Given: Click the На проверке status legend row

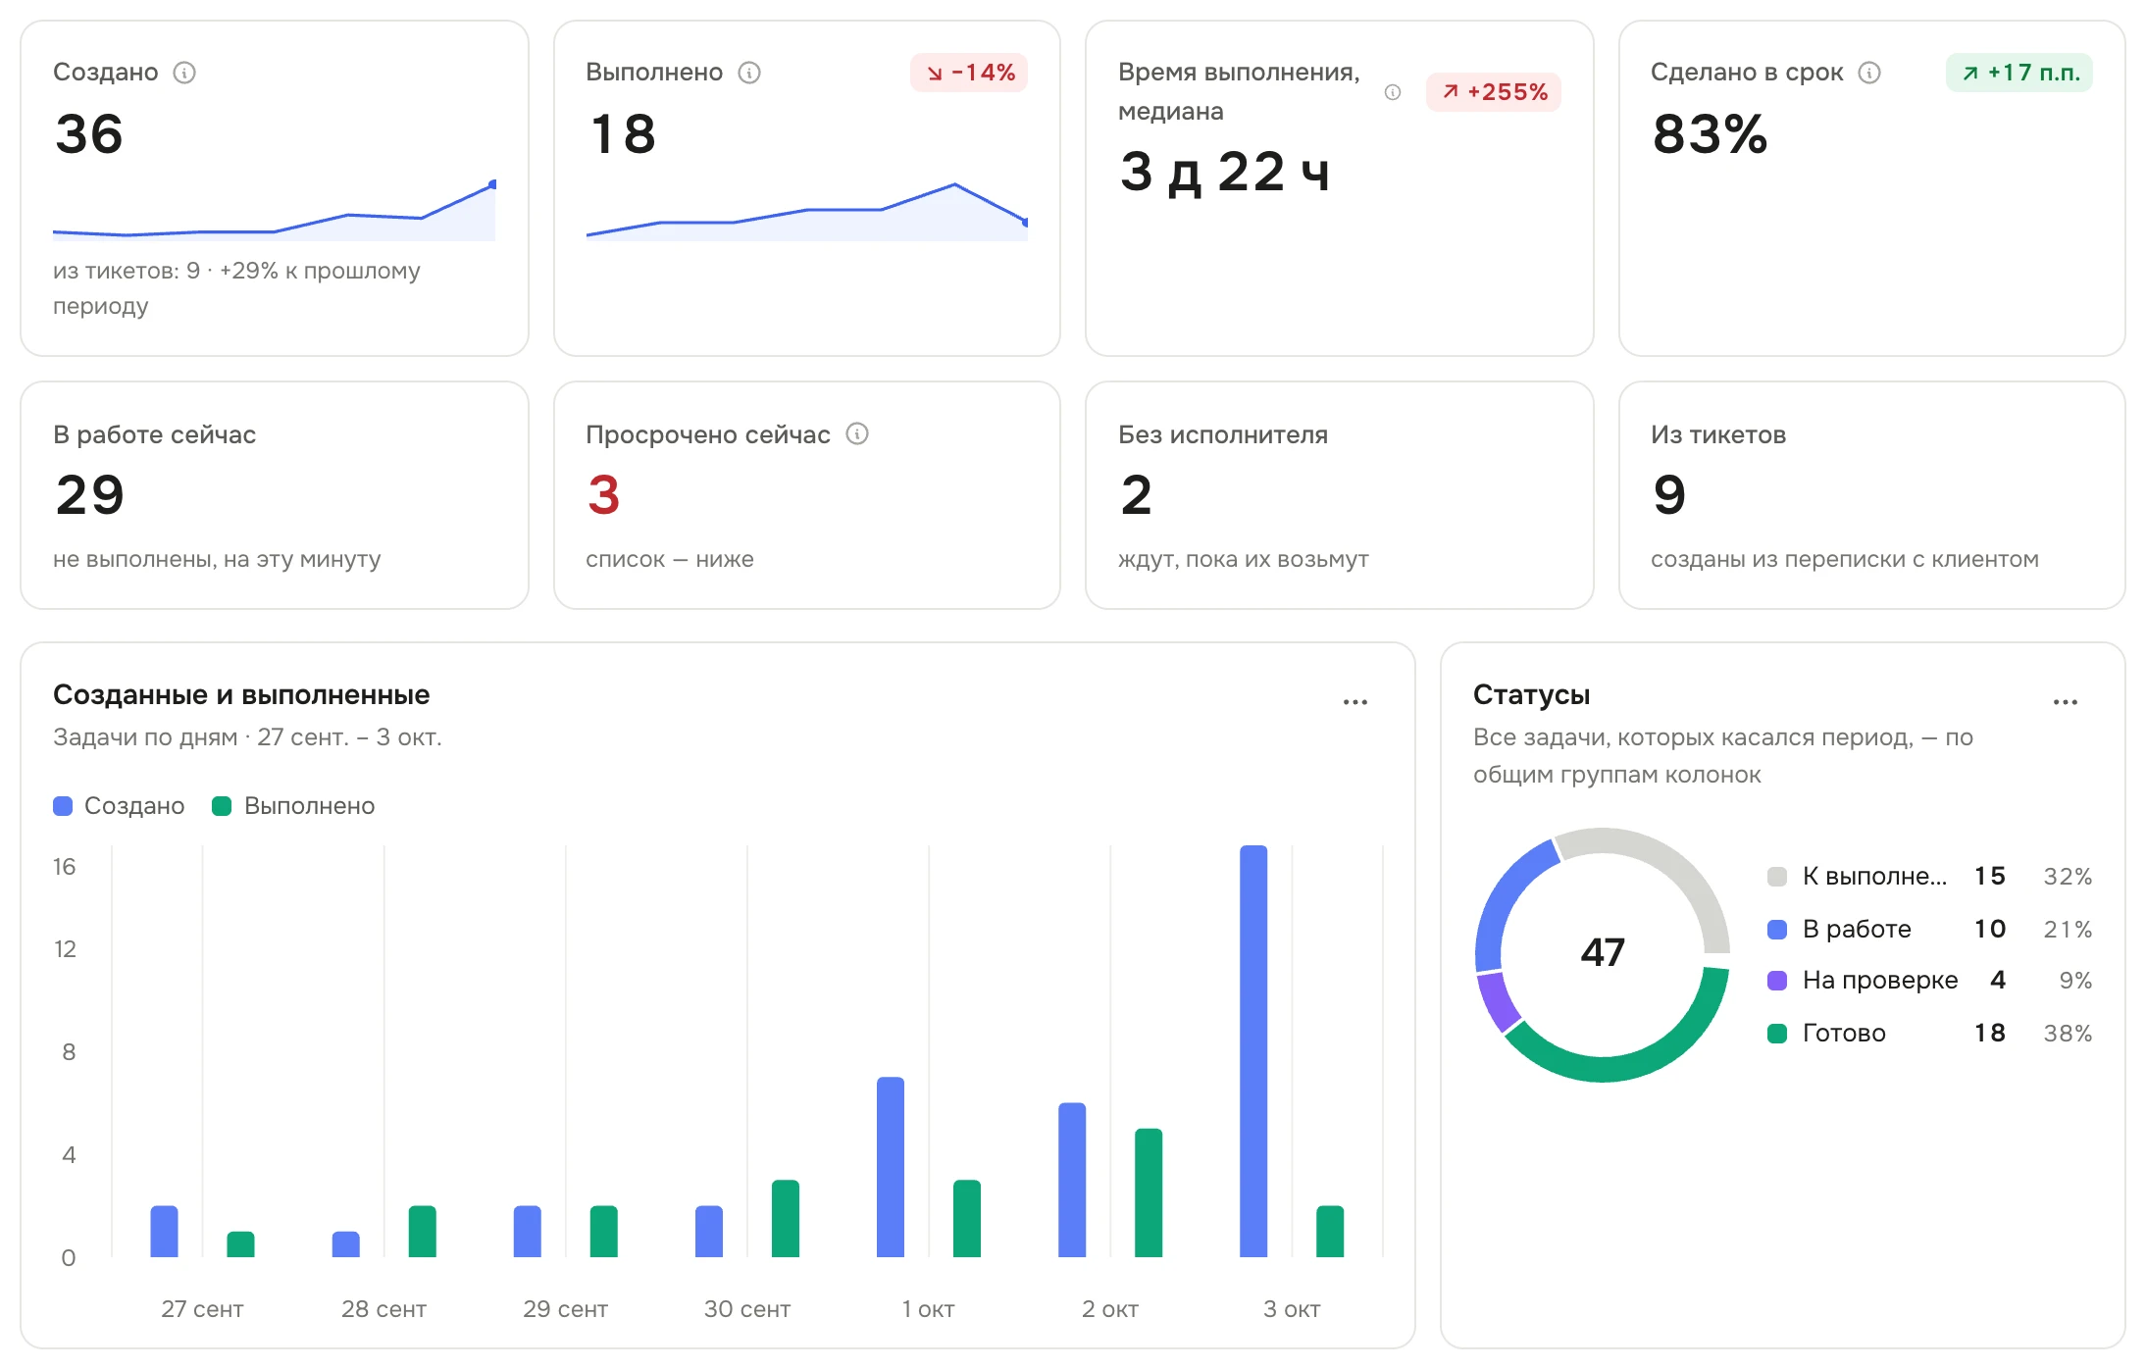Looking at the screenshot, I should click(x=1930, y=981).
